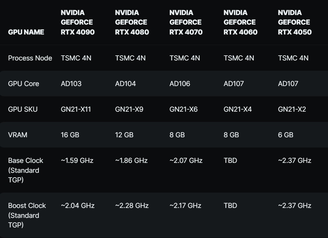
Task: Click the VRAM row label
Action: tap(17, 135)
